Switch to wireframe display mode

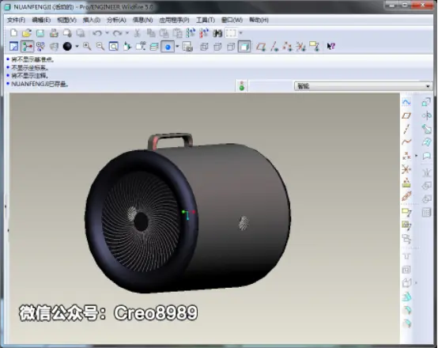(204, 47)
